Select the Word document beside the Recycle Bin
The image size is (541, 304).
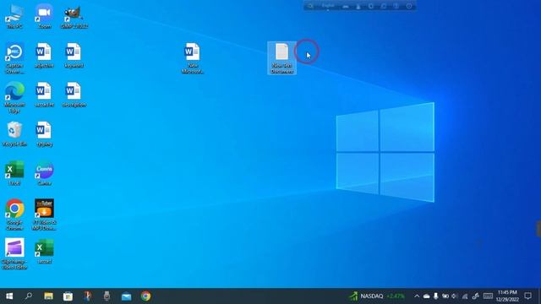(44, 133)
